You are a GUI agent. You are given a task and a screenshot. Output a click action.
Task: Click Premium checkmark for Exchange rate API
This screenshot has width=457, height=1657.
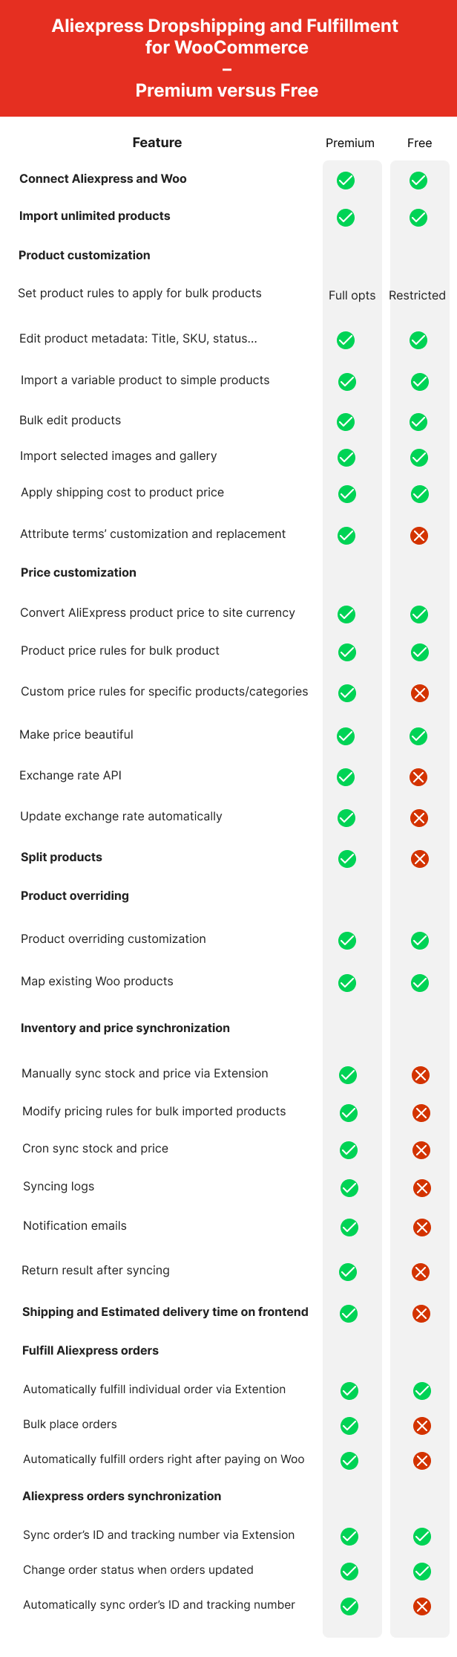[346, 777]
